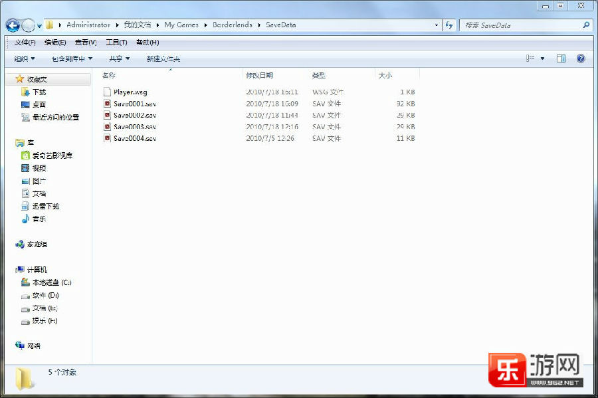Click the Save0001.sav file icon

107,104
